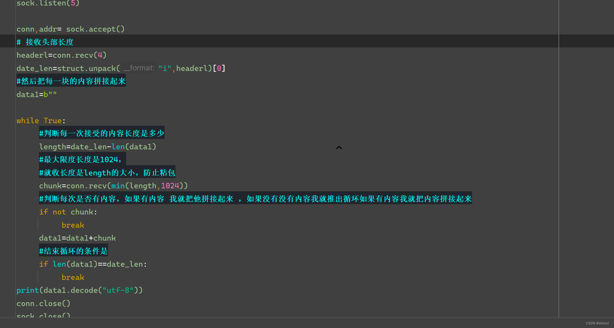
Task: Collapse the code region via the chevron arrow
Action: point(339,147)
